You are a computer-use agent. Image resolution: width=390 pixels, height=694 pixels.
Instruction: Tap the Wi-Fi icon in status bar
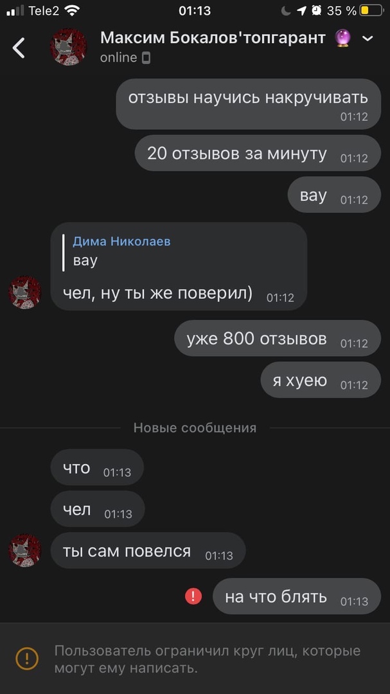(72, 10)
